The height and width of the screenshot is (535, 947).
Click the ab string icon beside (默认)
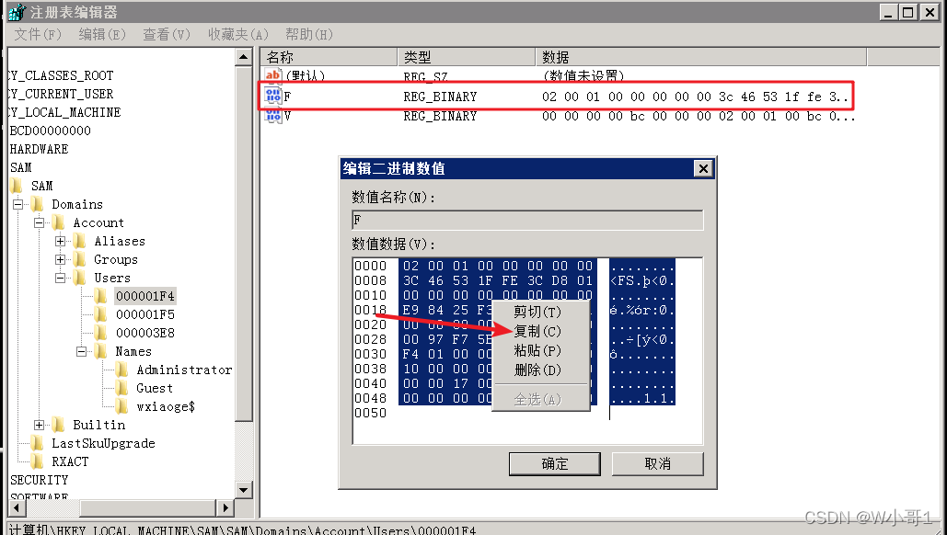tap(272, 75)
